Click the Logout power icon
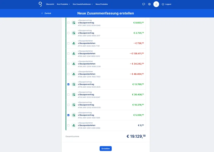Screen dimensions: 214x152 click(x=163, y=4)
